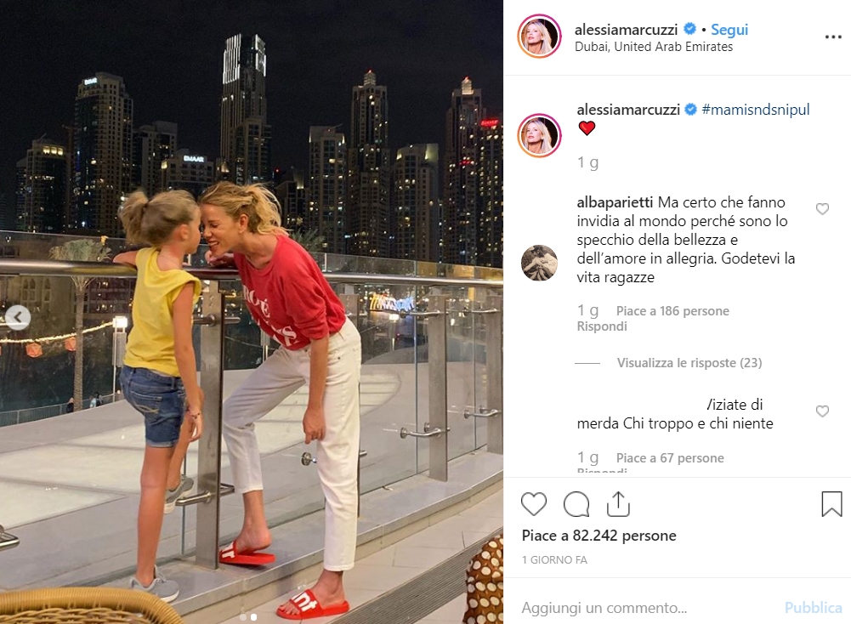This screenshot has width=851, height=624.
Task: Save post with the bookmark icon
Action: pyautogui.click(x=831, y=504)
